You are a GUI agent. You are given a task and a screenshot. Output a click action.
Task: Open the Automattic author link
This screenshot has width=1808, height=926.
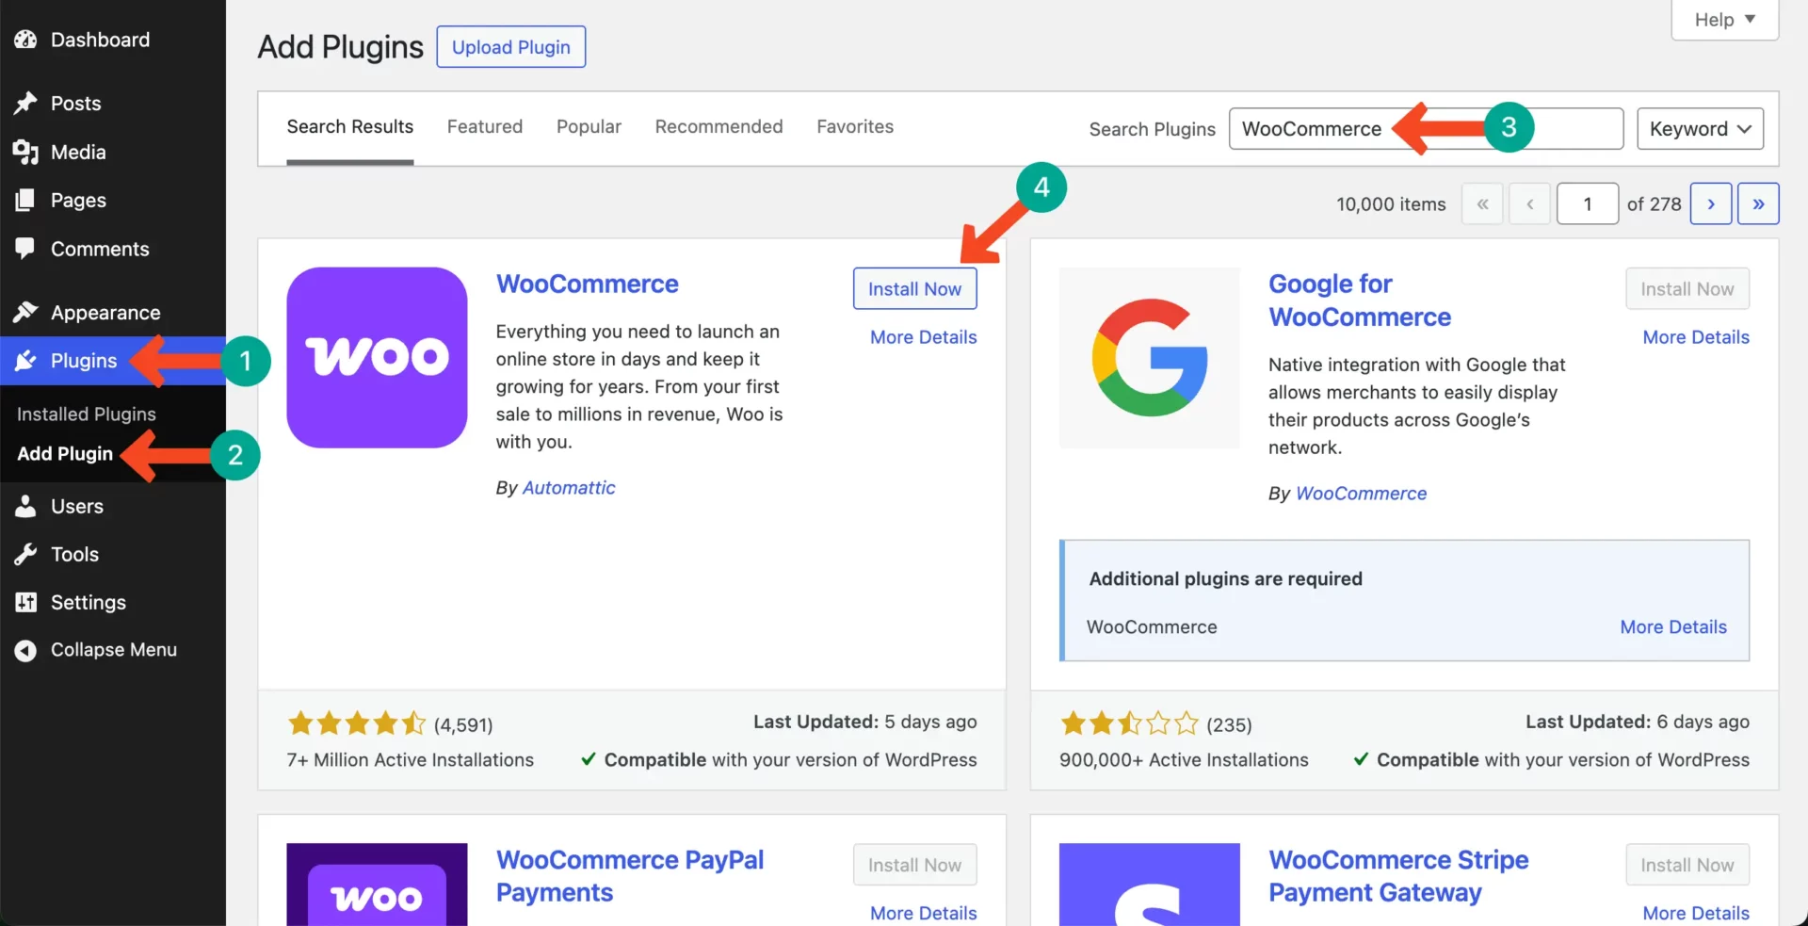tap(569, 487)
